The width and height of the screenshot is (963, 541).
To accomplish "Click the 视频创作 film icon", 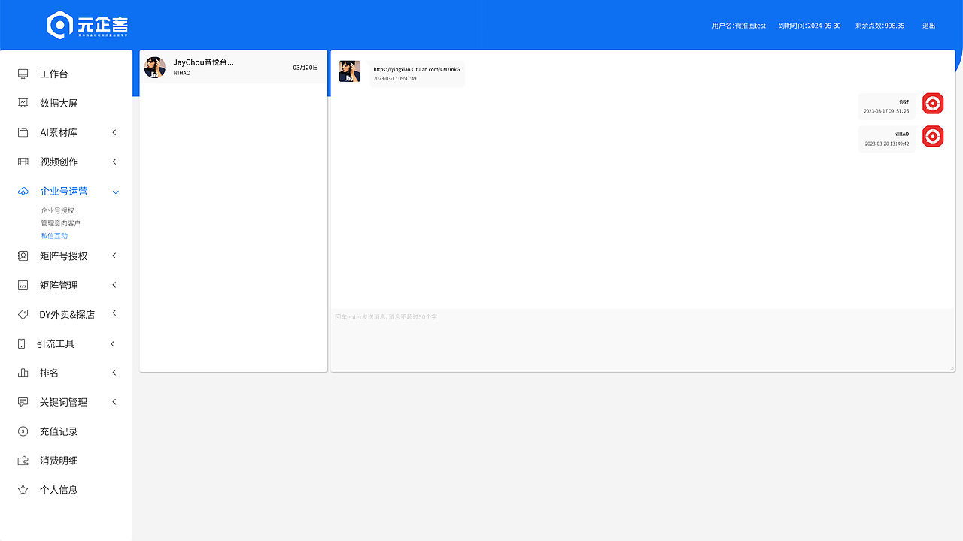I will click(x=23, y=162).
